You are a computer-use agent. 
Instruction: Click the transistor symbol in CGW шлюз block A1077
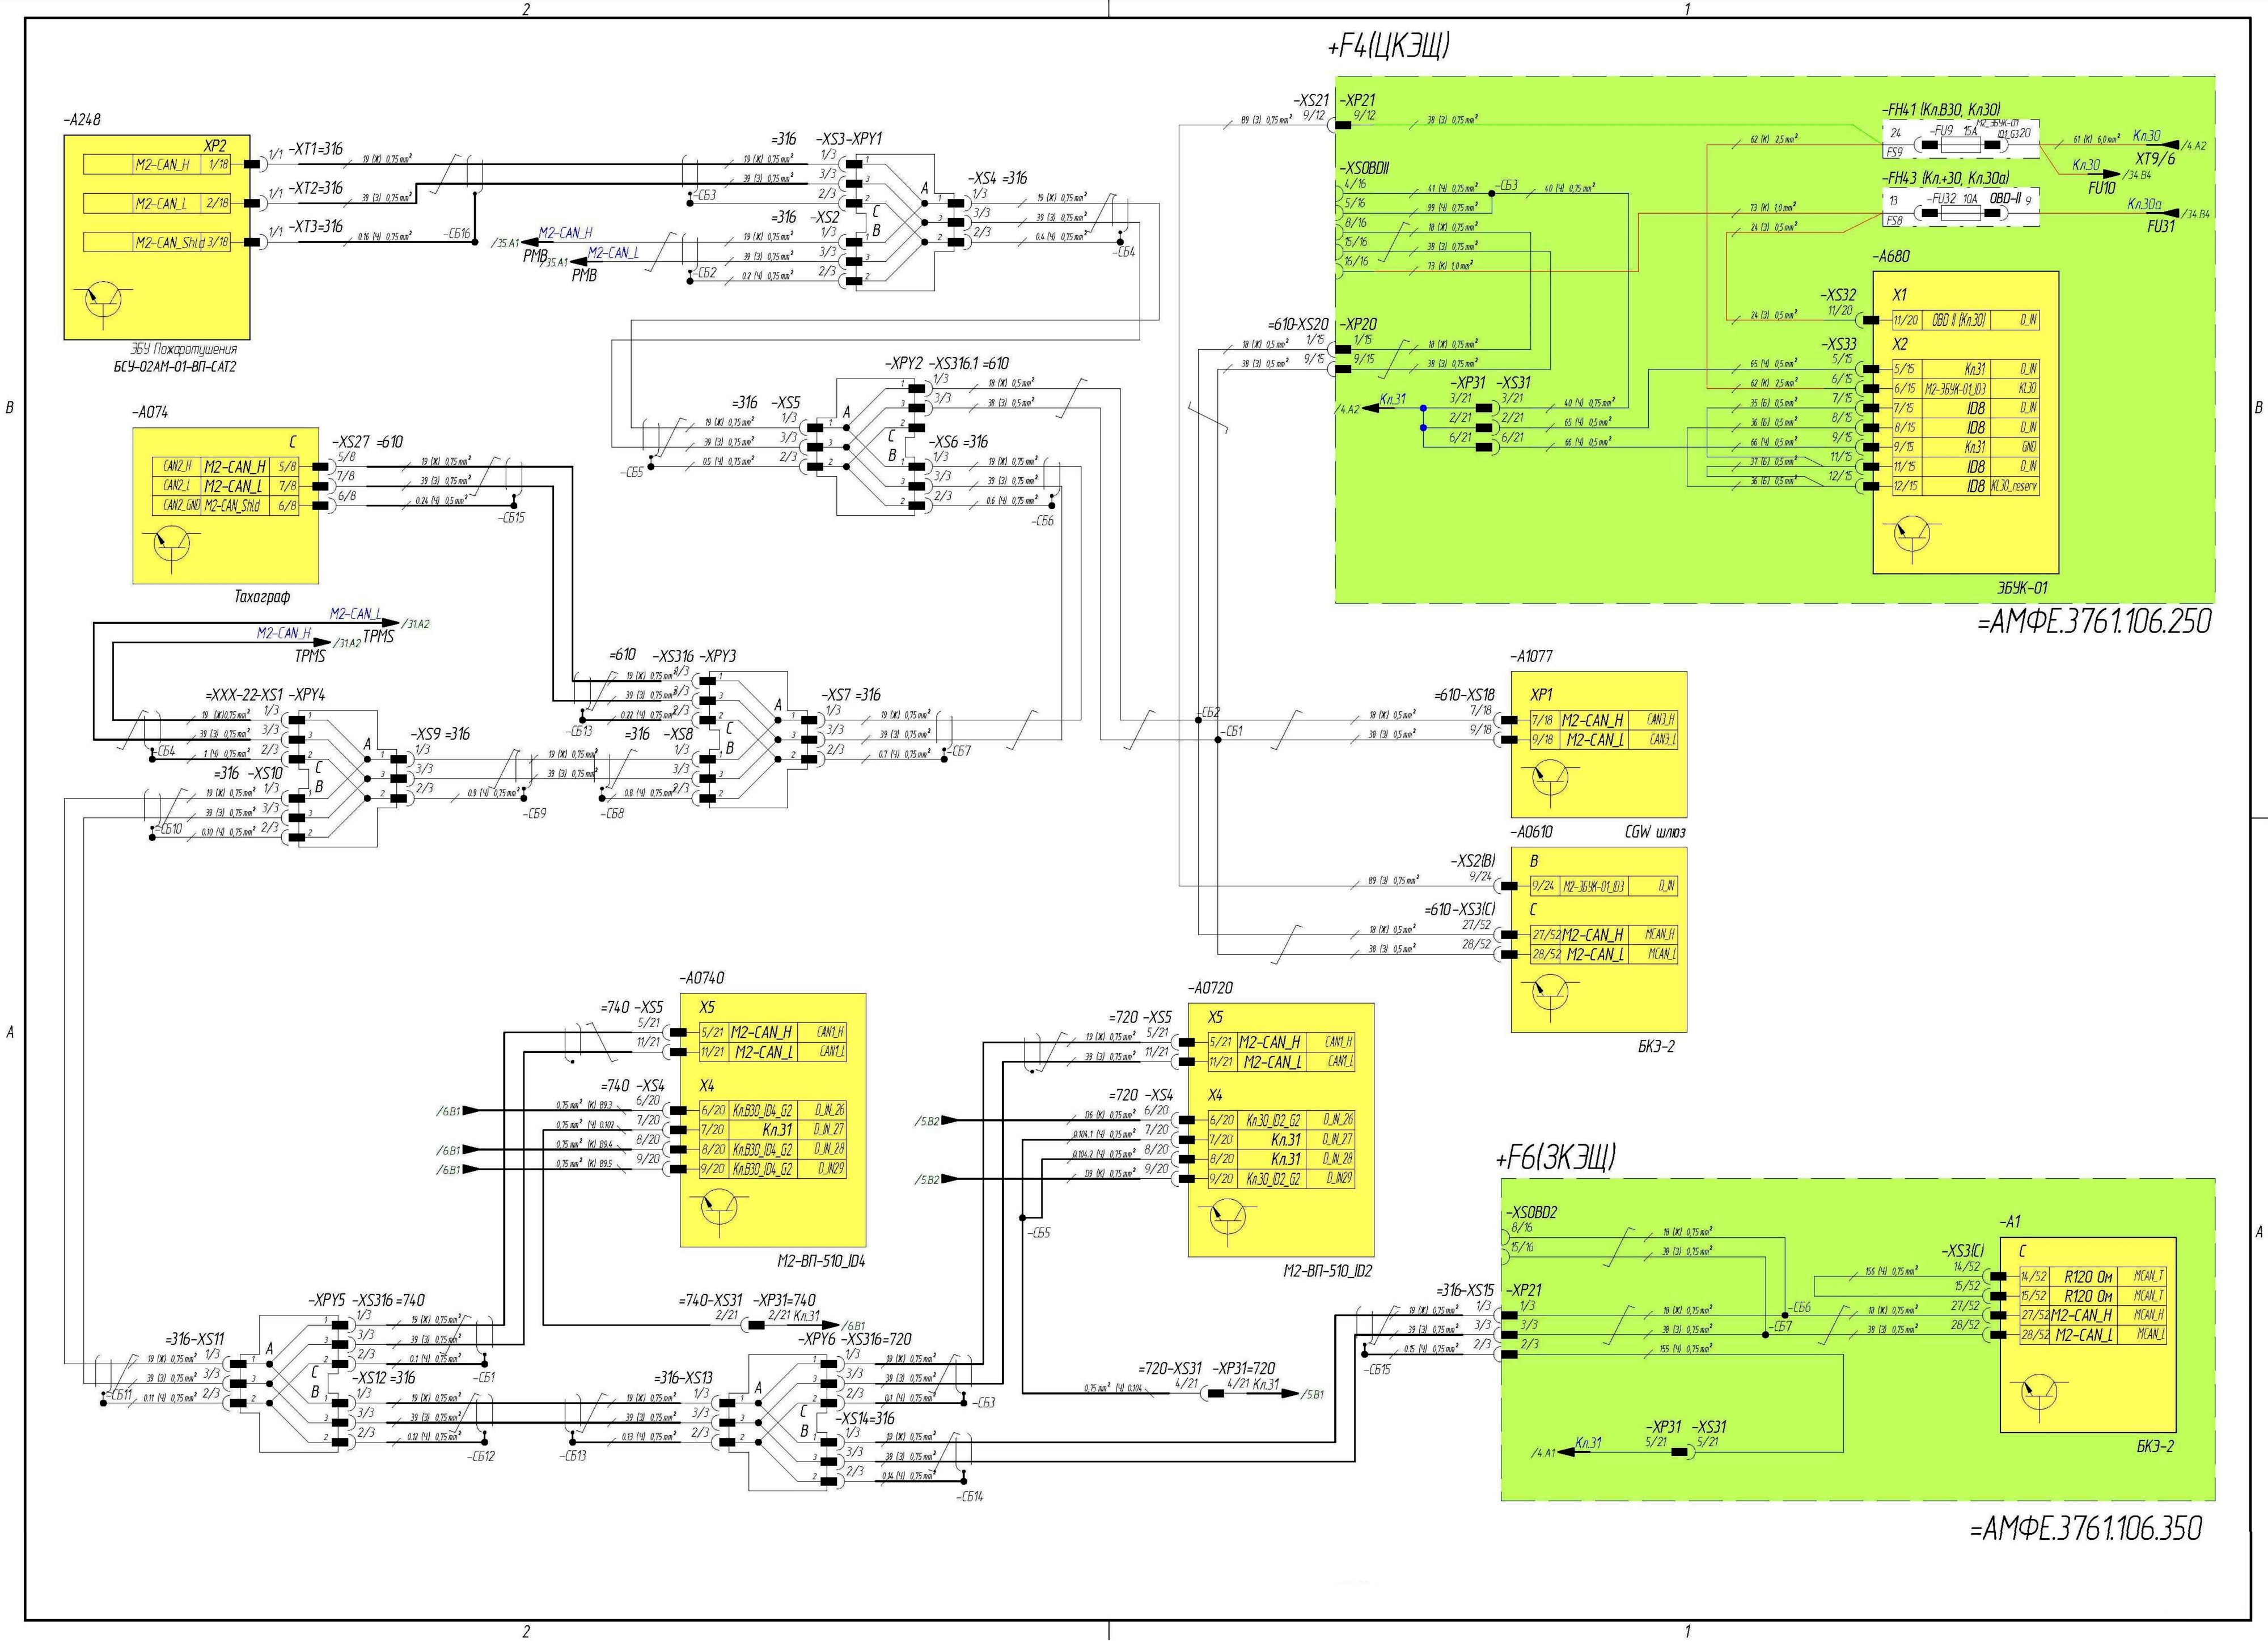(x=1550, y=779)
